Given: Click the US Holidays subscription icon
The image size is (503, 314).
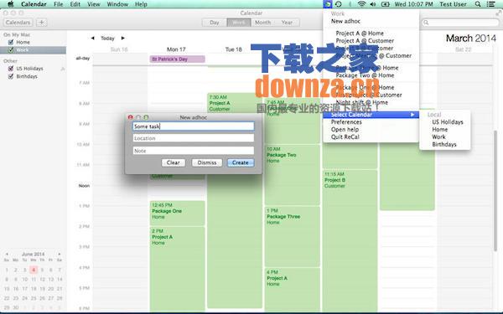Looking at the screenshot, I should [63, 69].
